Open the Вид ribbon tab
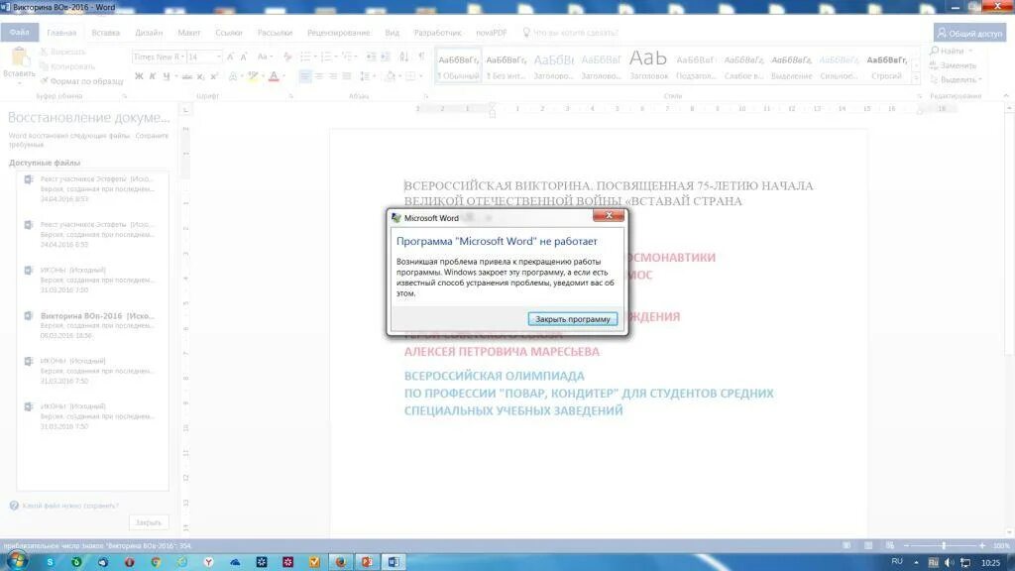Screen dimensions: 1015x571 393,33
